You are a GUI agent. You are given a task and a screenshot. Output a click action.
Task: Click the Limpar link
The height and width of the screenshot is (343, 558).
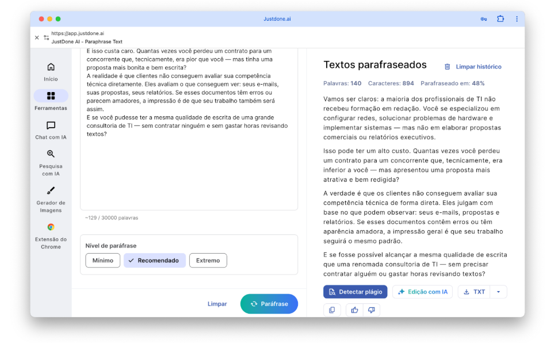tap(217, 304)
